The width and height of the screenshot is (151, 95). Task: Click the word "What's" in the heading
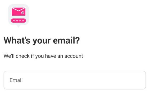(17, 40)
